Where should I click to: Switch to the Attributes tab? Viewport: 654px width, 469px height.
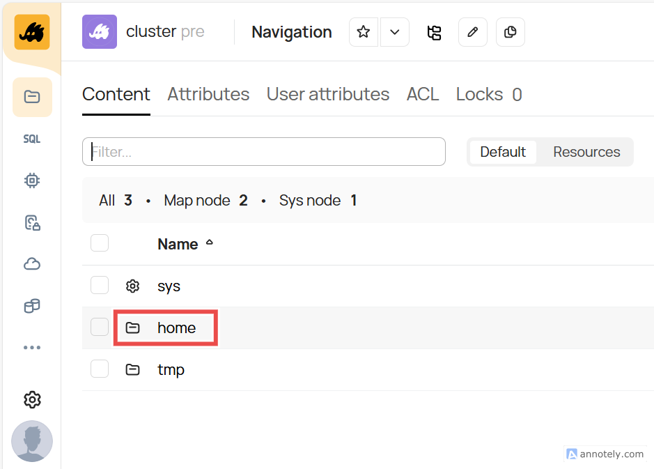coord(208,94)
